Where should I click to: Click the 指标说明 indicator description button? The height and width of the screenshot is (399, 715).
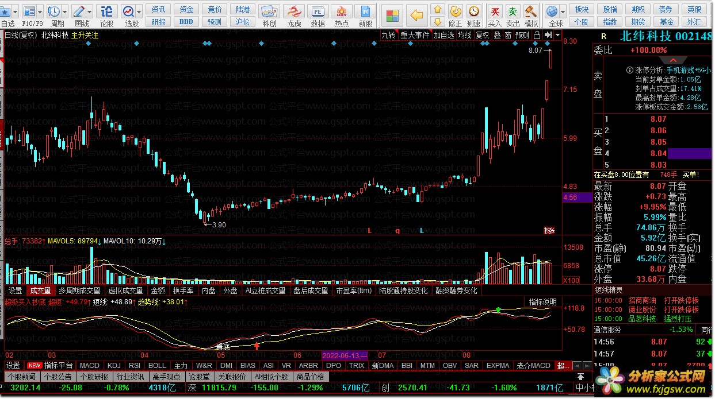543,302
